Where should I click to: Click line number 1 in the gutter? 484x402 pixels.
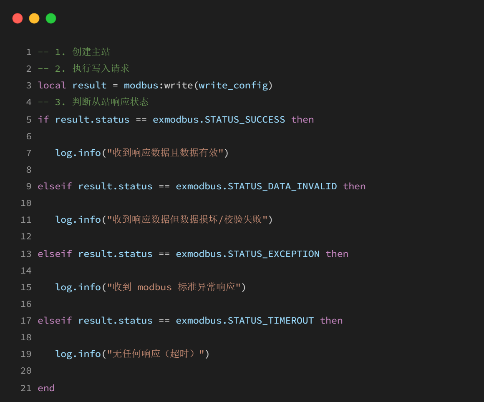(29, 52)
